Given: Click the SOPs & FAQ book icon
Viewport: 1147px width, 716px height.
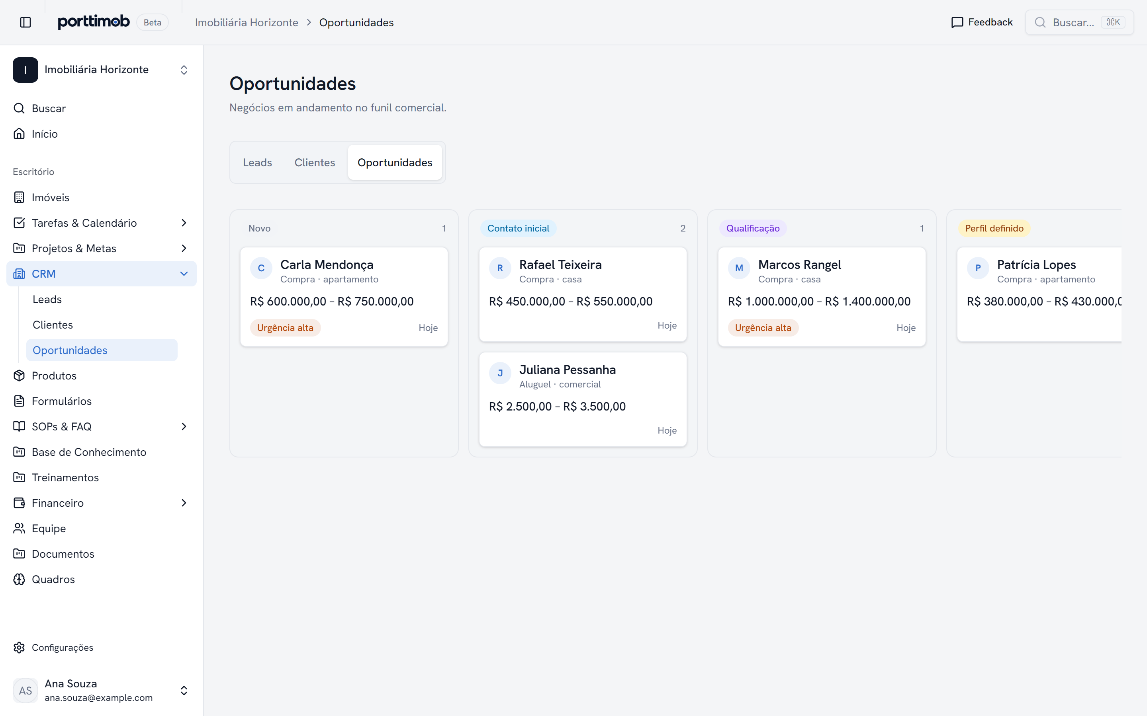Looking at the screenshot, I should coord(19,427).
